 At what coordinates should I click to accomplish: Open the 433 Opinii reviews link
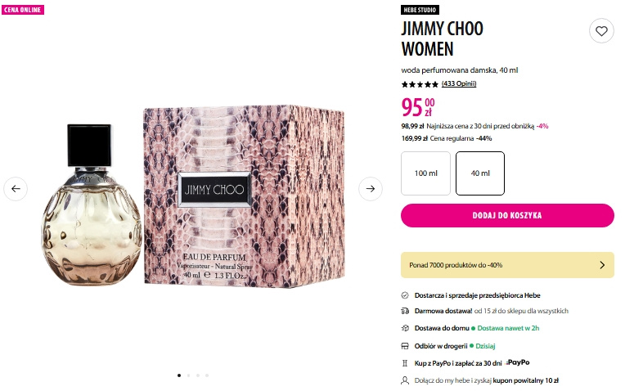point(459,83)
